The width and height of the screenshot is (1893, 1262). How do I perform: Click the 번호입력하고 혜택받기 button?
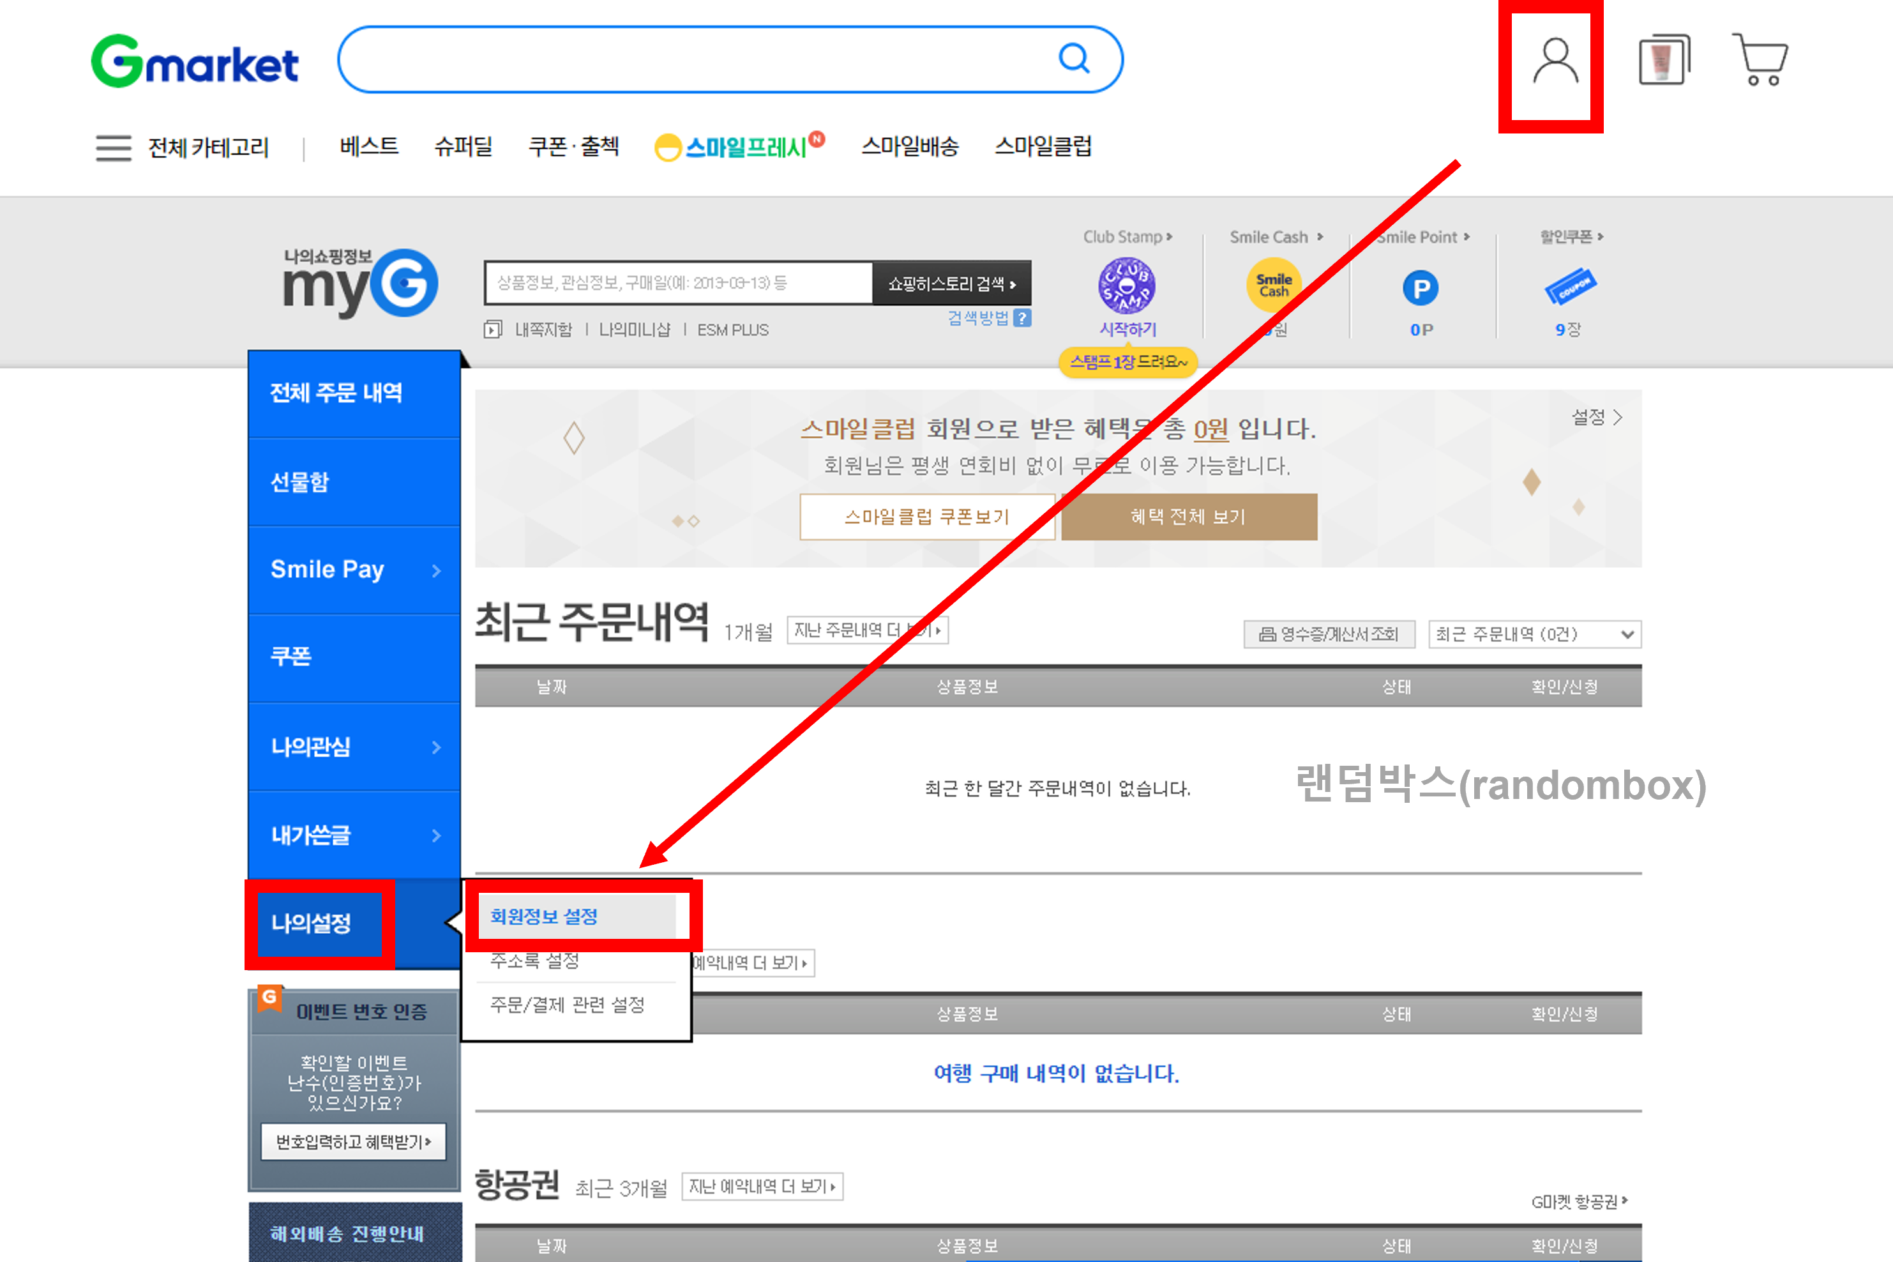click(x=352, y=1142)
